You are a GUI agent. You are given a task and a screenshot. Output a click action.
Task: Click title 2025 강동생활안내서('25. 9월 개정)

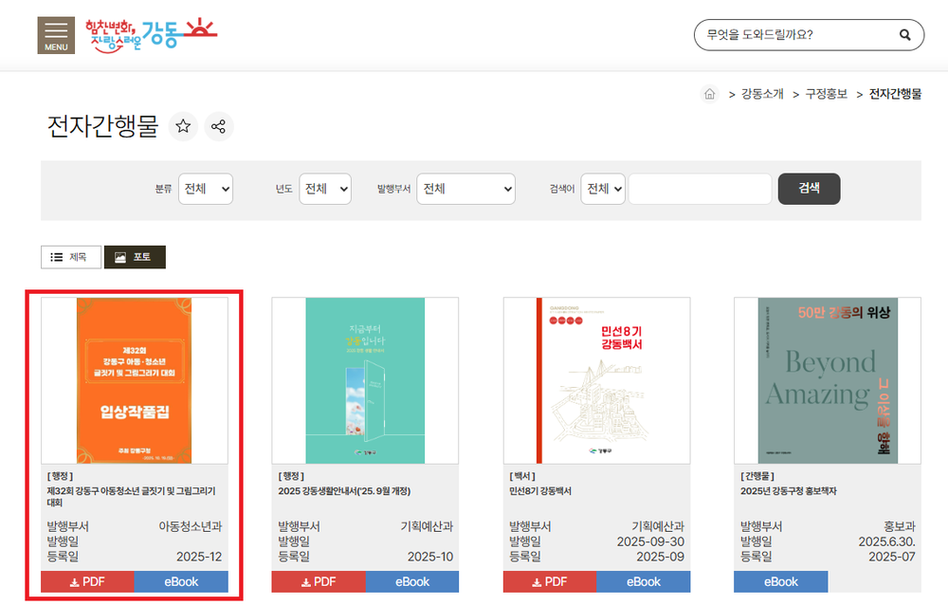344,491
